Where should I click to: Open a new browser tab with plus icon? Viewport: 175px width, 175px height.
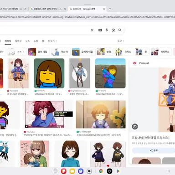click(110, 9)
